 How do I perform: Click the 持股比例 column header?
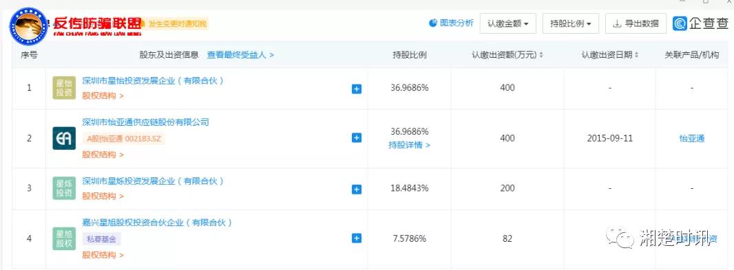pyautogui.click(x=410, y=55)
